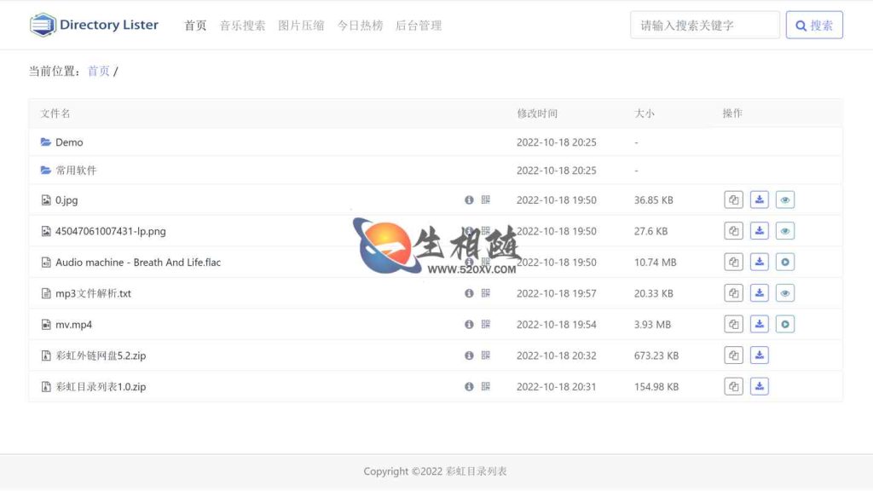Click the Directory Lister logo
The height and width of the screenshot is (491, 873).
tap(94, 25)
